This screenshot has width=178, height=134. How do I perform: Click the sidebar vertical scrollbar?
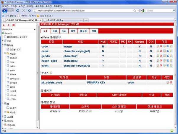[x=38, y=73]
